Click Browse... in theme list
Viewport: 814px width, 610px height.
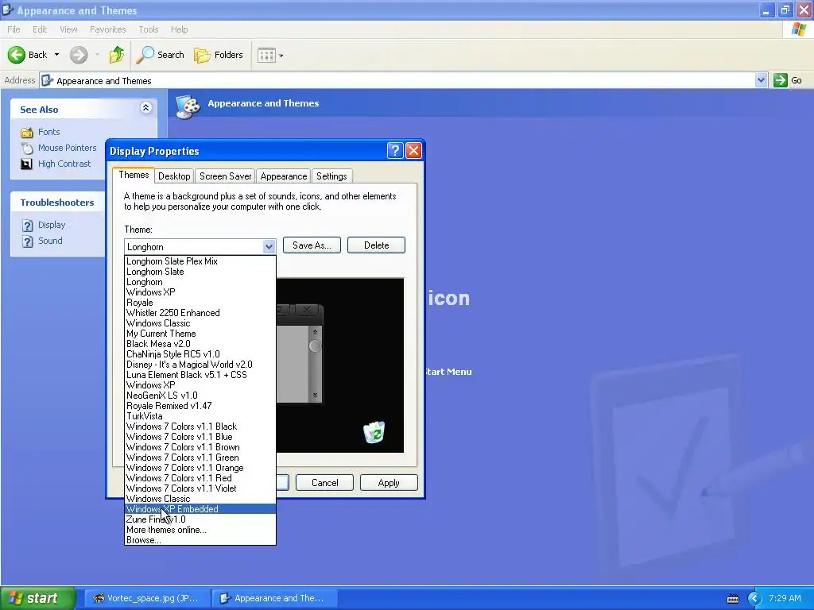point(200,540)
